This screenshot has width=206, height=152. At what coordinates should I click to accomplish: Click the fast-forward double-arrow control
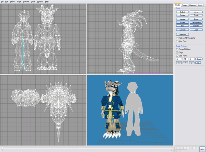coord(191,148)
